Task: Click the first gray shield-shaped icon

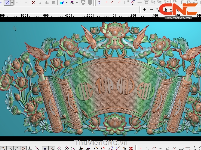Action: tap(83, 3)
